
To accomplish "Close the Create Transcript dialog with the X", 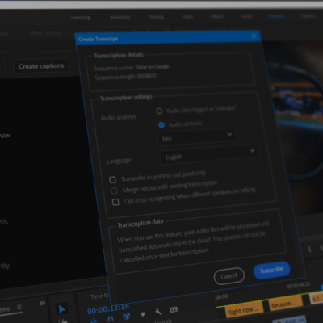I will (x=254, y=36).
